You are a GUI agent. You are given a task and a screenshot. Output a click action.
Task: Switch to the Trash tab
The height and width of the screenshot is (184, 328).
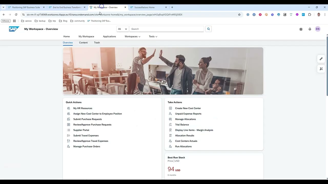97,43
